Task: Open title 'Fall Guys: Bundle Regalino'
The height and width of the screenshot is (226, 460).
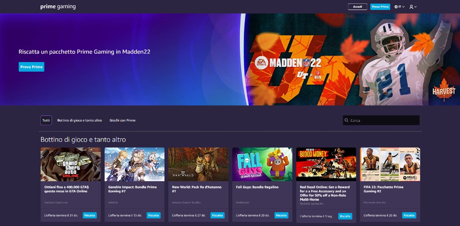Action: coord(257,187)
